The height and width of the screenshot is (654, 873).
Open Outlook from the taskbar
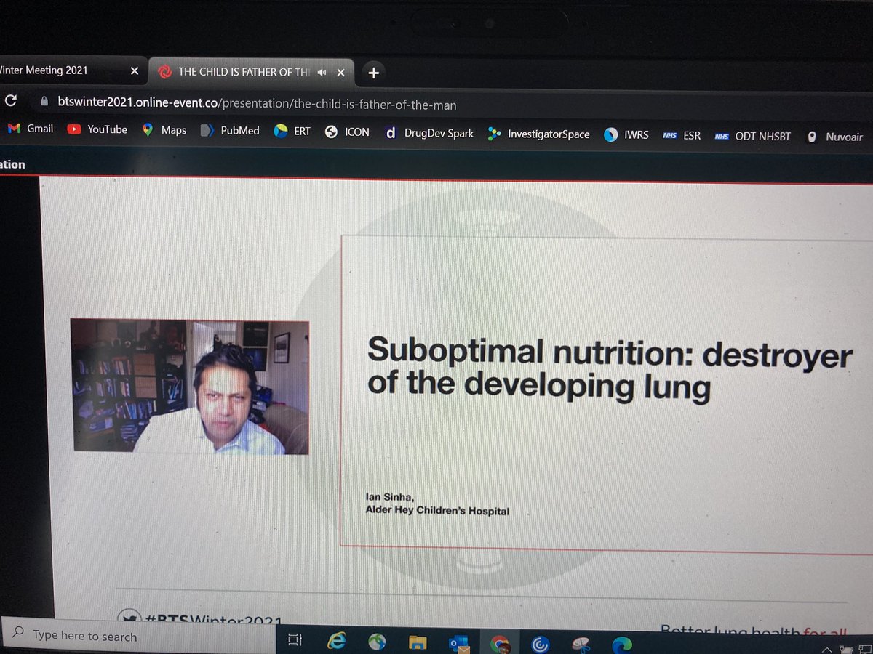458,643
